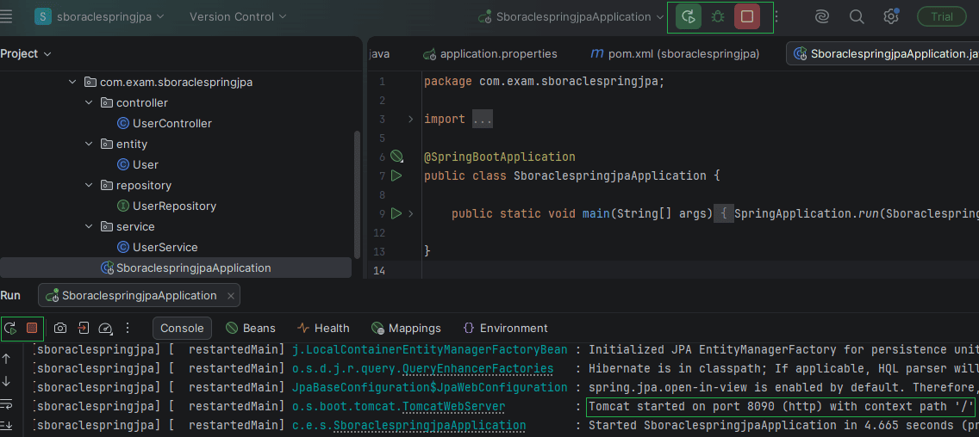The image size is (979, 437).
Task: Select the User class in tree
Action: [138, 164]
